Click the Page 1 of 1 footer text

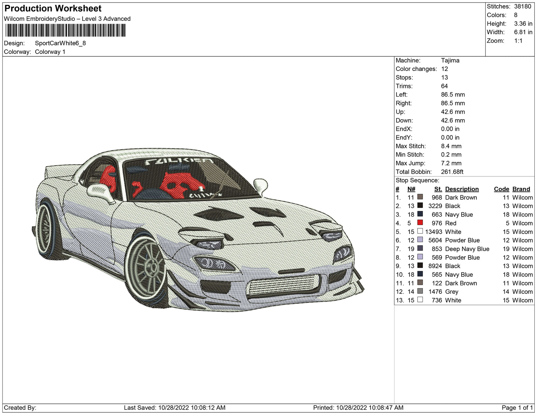(517, 407)
